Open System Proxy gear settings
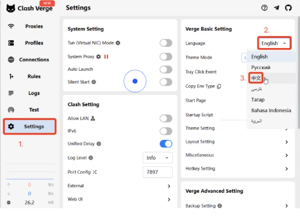 pyautogui.click(x=98, y=56)
